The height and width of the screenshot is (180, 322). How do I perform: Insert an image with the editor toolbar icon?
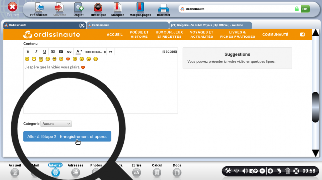(x=53, y=52)
